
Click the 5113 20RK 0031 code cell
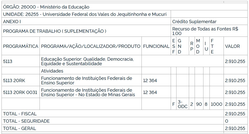[x=20, y=92]
